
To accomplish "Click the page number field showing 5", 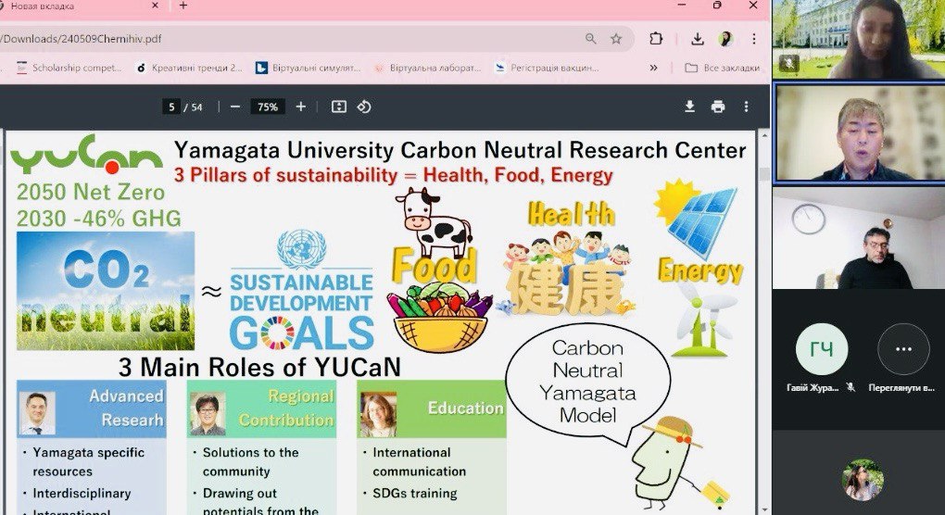I will (x=171, y=107).
